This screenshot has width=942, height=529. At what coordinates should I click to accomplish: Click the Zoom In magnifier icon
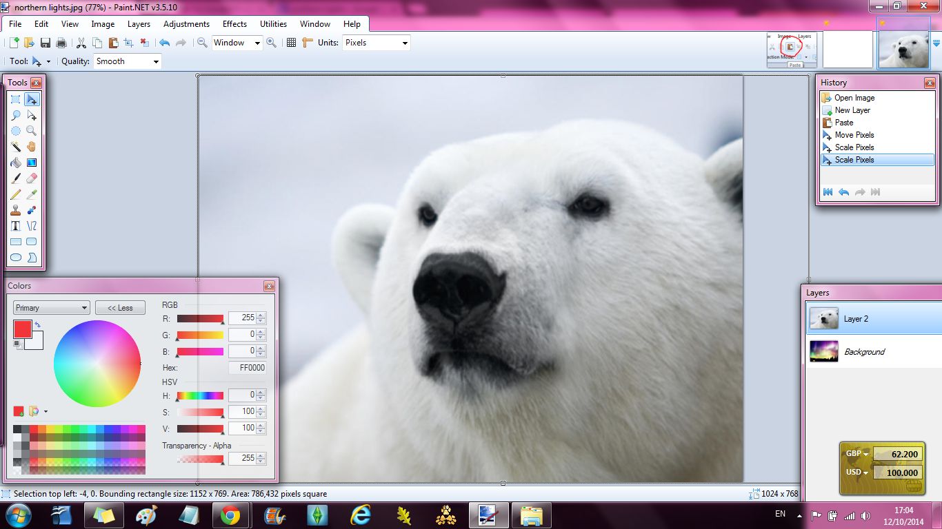[x=271, y=43]
